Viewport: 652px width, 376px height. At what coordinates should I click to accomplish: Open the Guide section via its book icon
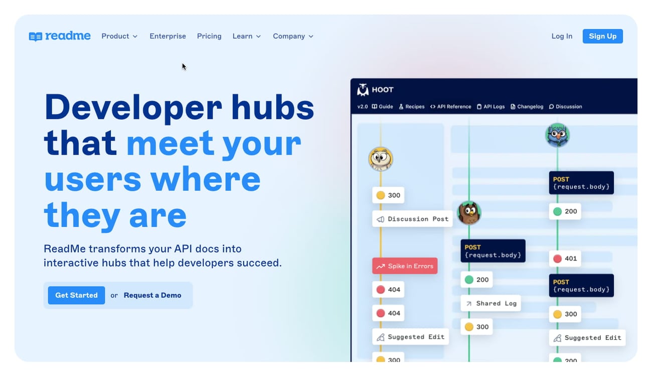(x=374, y=106)
